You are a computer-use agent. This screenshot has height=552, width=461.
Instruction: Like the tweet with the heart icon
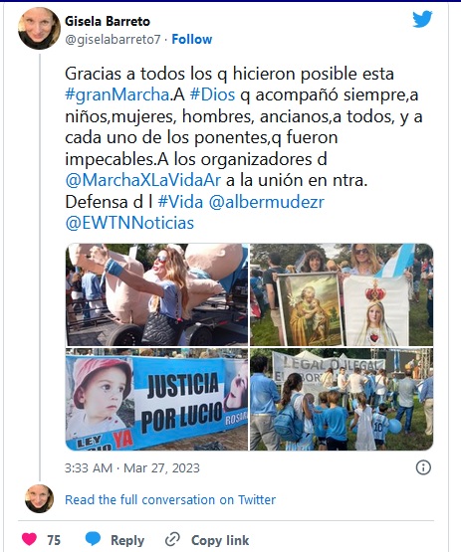click(29, 539)
